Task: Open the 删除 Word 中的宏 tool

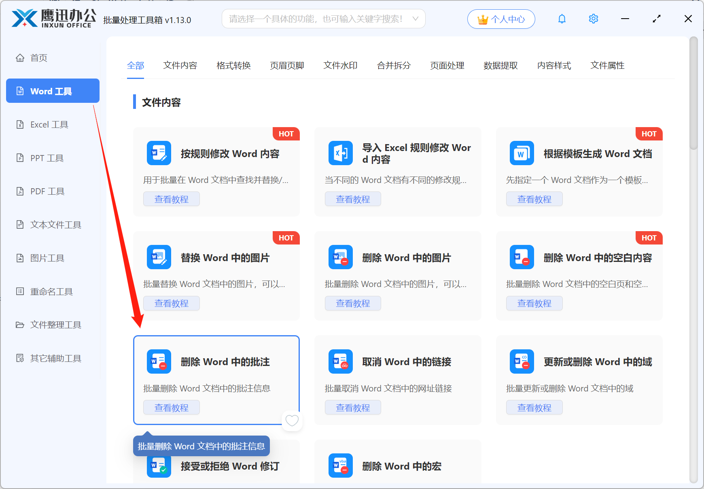Action: (401, 466)
